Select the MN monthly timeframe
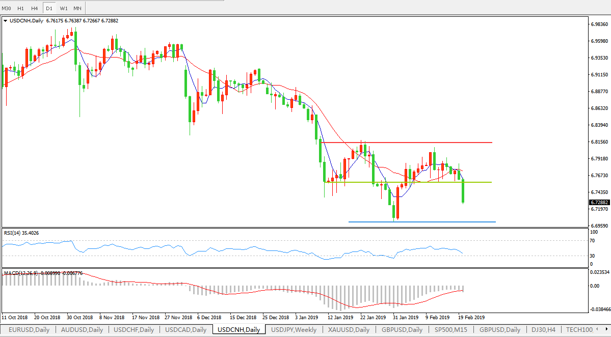 (x=77, y=8)
